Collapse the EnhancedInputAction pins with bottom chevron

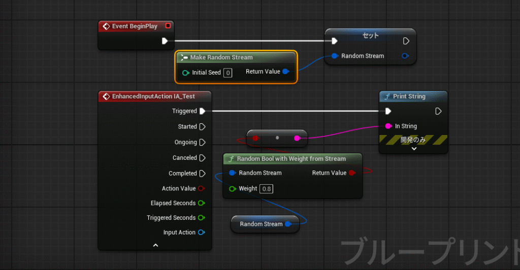(x=155, y=246)
